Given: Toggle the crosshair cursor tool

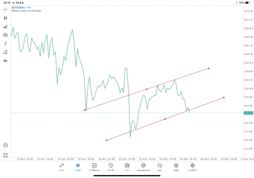Looking at the screenshot, I should [6, 9].
